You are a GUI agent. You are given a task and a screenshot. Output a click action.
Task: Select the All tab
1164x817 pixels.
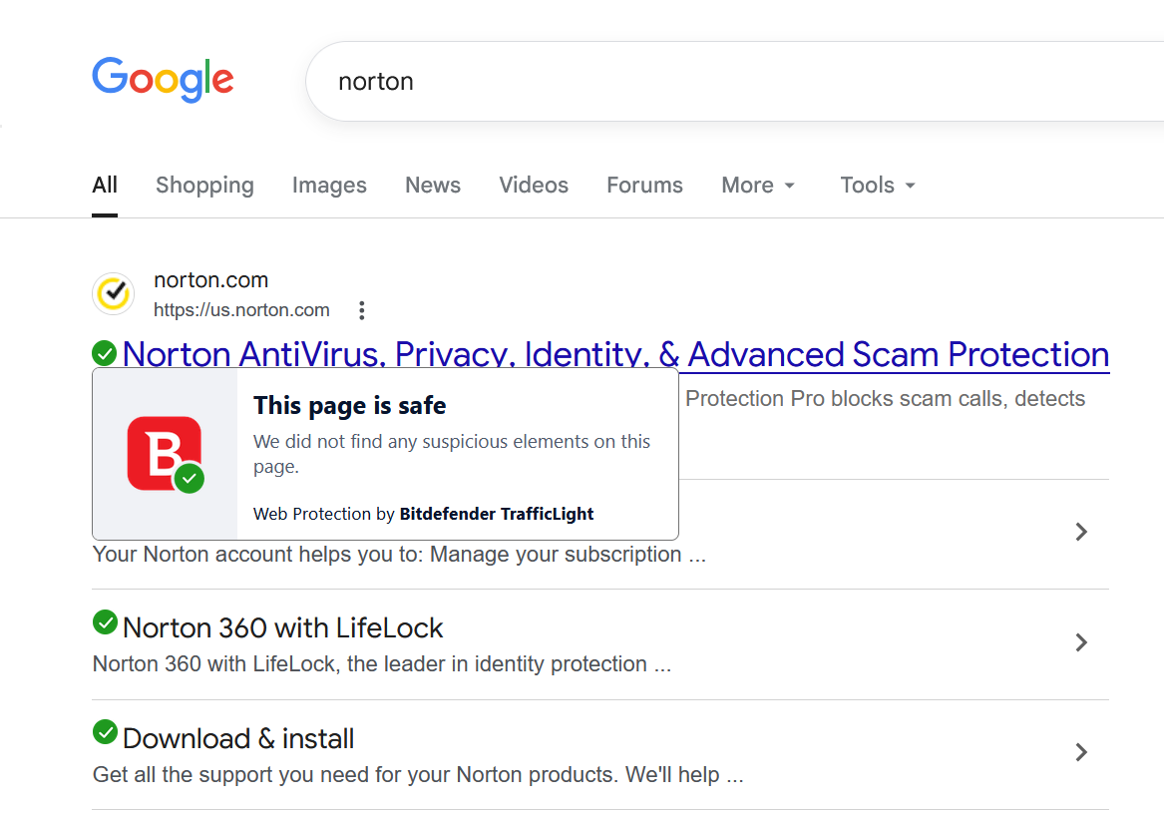coord(105,185)
